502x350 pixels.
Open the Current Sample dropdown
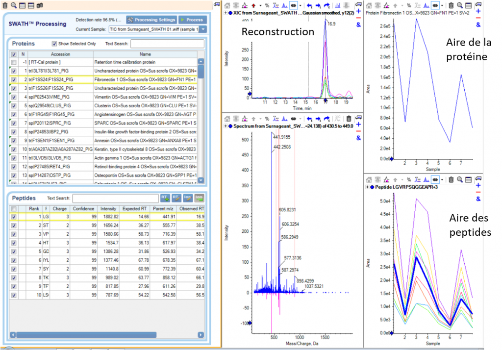203,29
